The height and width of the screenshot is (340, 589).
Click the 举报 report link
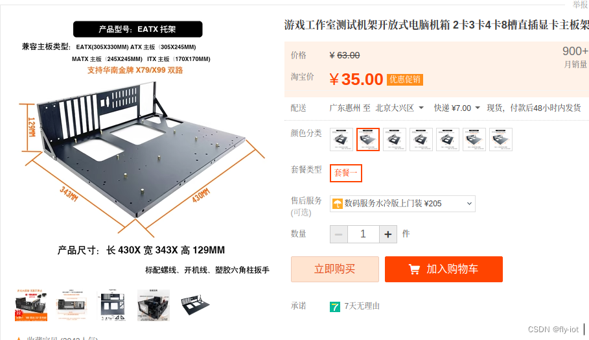click(580, 5)
